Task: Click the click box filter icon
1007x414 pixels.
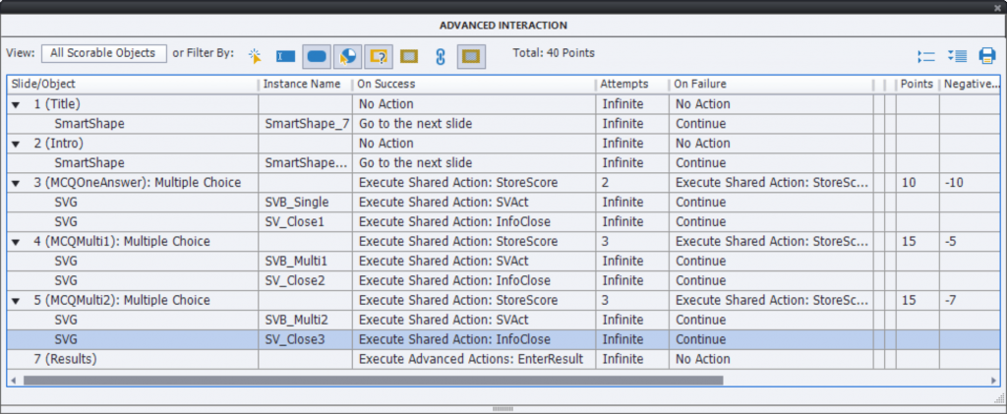Action: (256, 55)
